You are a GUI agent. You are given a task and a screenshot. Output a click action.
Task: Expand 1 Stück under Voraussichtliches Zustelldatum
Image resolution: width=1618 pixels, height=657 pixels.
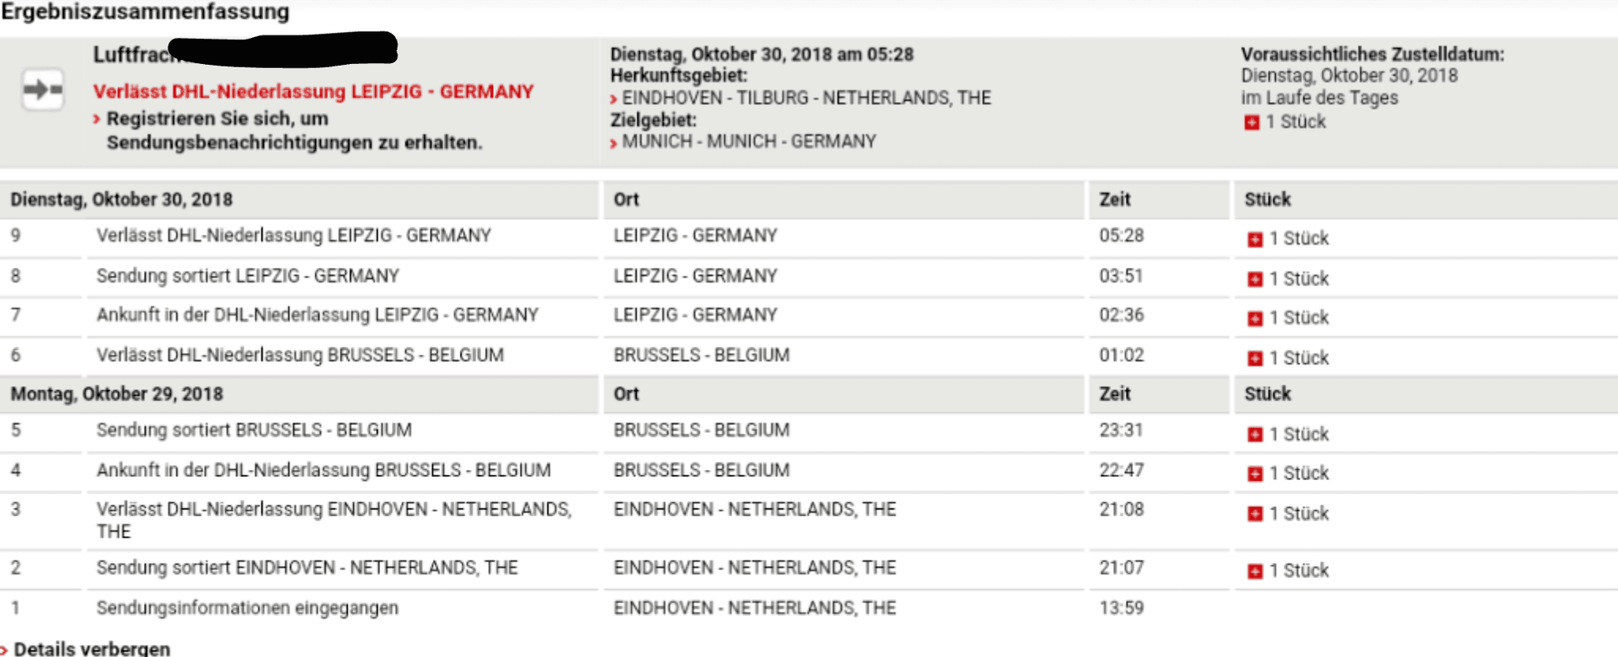[1286, 122]
